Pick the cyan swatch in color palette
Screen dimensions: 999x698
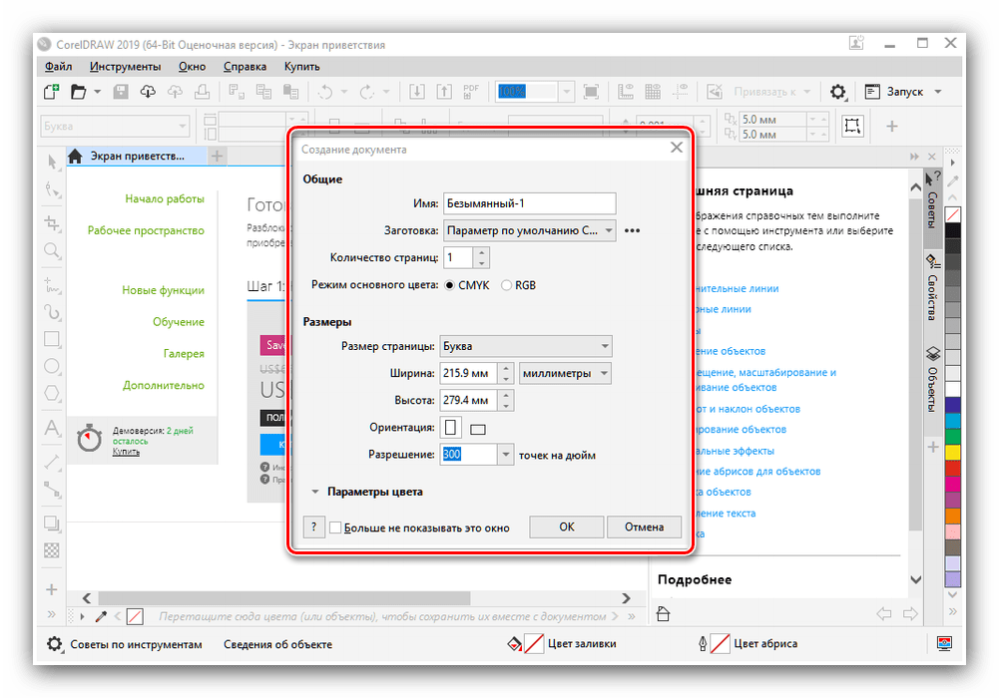point(952,421)
